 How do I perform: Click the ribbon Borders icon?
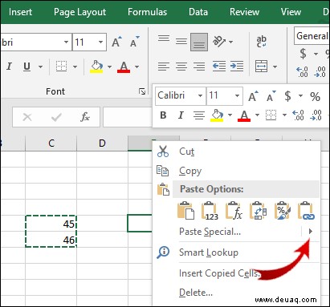[61, 67]
